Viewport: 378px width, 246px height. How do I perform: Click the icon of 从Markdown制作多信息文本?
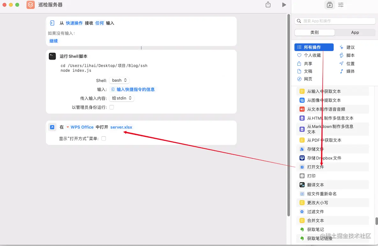(x=302, y=129)
